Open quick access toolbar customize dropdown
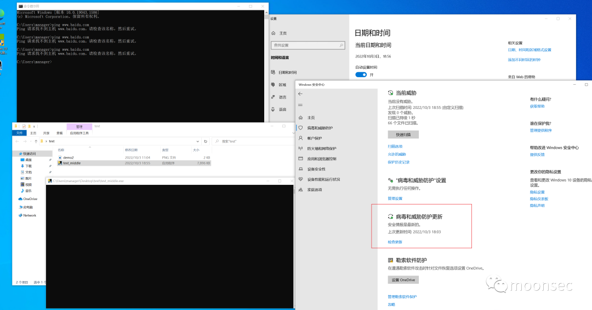Image resolution: width=592 pixels, height=310 pixels. [x=34, y=126]
